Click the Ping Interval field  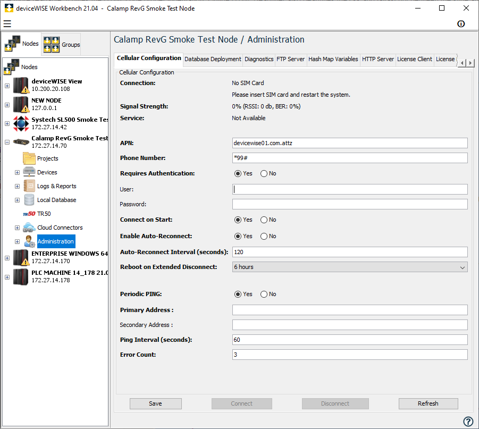tap(350, 340)
